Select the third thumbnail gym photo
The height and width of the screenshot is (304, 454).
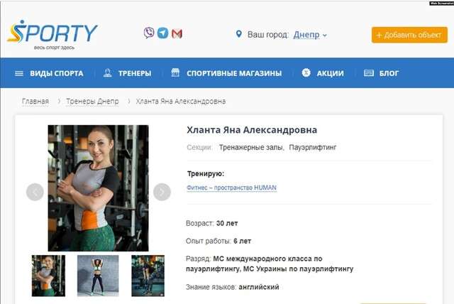pos(148,276)
